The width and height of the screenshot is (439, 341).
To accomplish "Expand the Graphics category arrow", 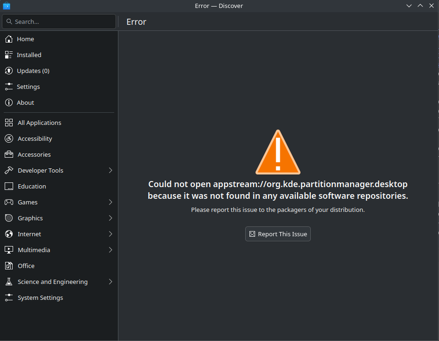I will click(x=110, y=218).
